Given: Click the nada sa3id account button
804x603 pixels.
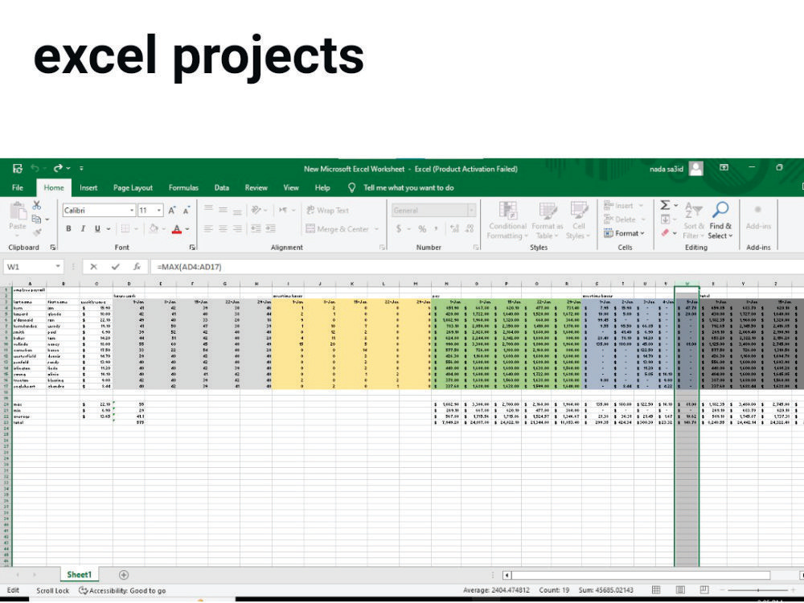Looking at the screenshot, I should [x=676, y=168].
